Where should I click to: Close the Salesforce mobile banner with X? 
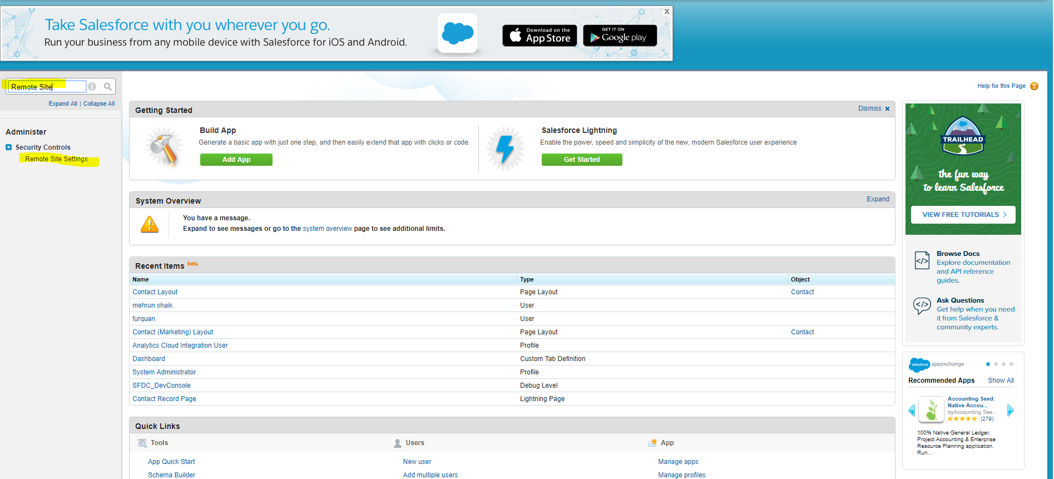click(666, 12)
